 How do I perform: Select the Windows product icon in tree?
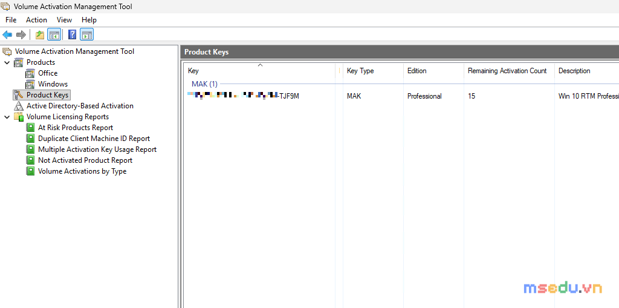pos(30,84)
